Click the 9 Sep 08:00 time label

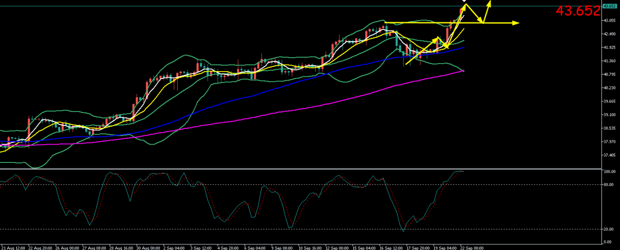pyautogui.click(x=283, y=247)
